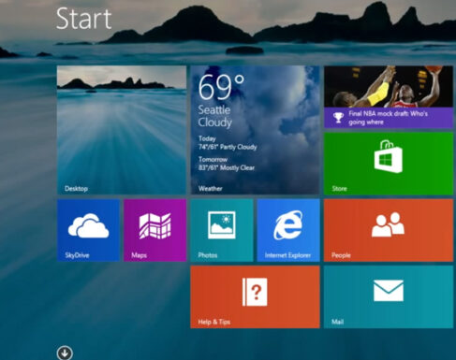Launch Internet Explorer

(x=288, y=230)
